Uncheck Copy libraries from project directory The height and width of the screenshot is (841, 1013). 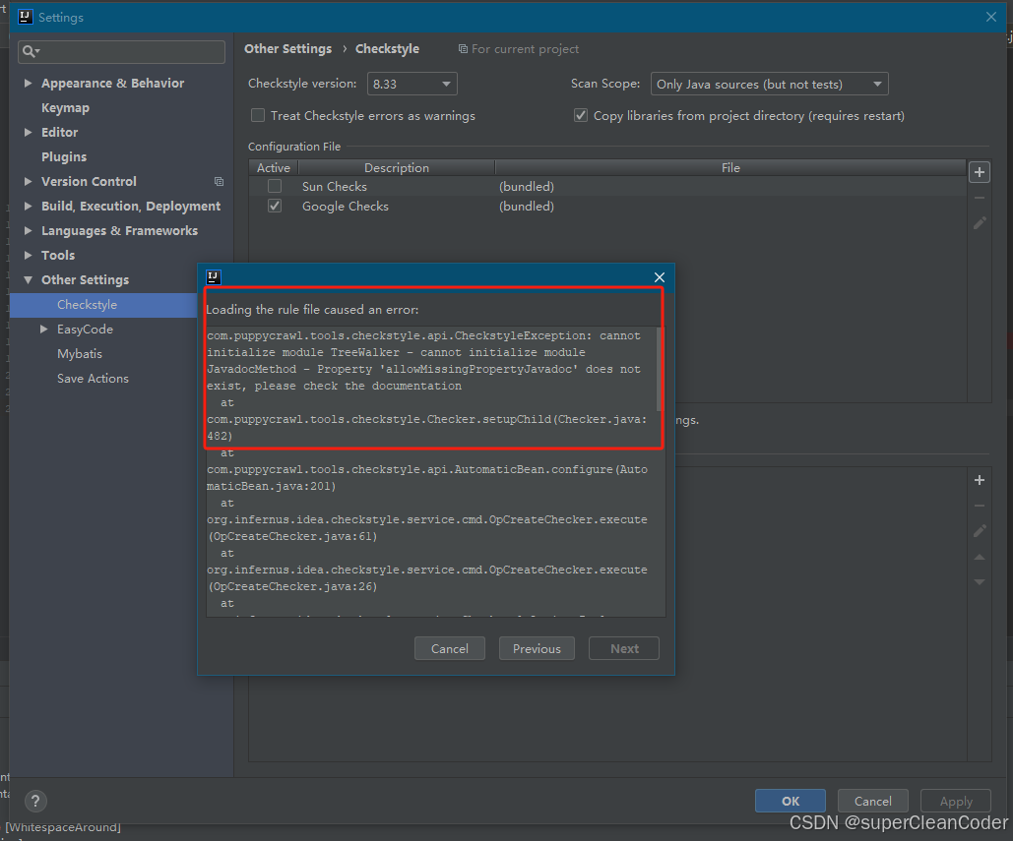[581, 115]
